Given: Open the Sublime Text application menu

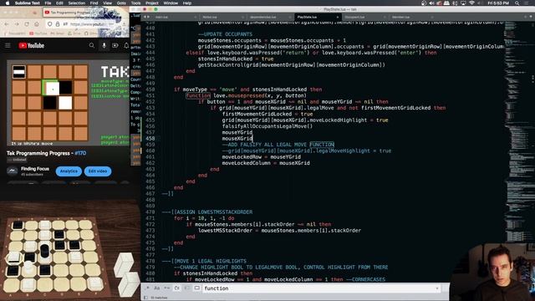Looking at the screenshot, I should (28, 3).
